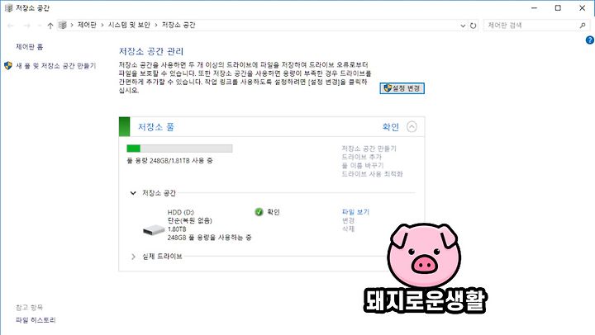Open the 파일 보기 link
The image size is (595, 335).
pos(355,212)
